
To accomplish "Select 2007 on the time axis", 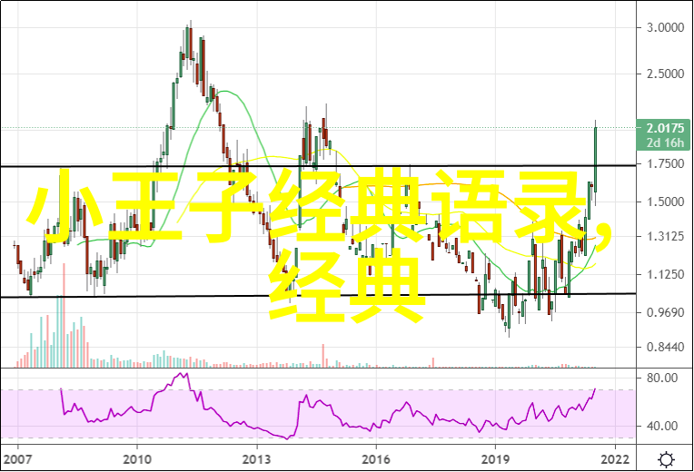I will [x=17, y=459].
